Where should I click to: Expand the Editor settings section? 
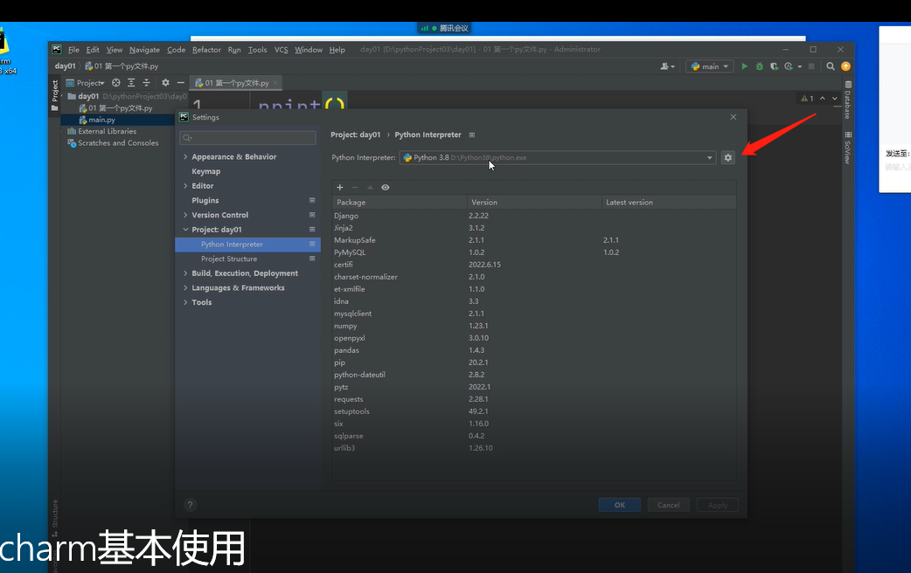pyautogui.click(x=185, y=186)
